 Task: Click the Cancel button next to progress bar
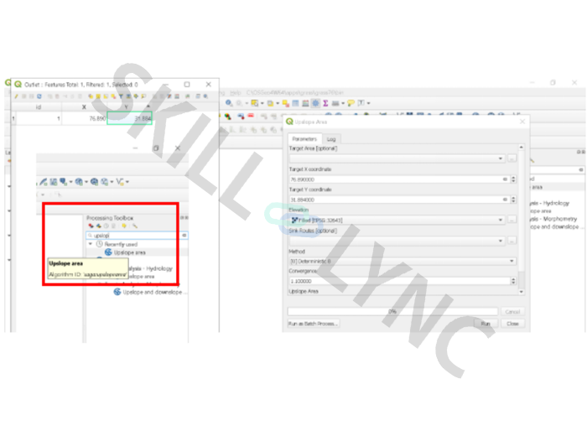click(x=512, y=312)
